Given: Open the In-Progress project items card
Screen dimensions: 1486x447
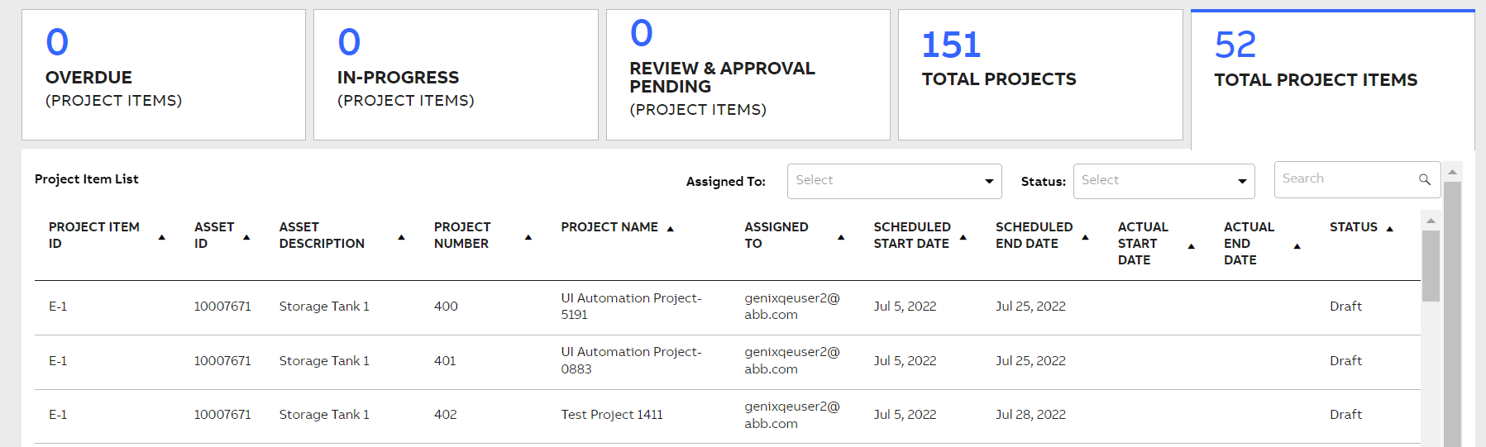Looking at the screenshot, I should pos(456,74).
